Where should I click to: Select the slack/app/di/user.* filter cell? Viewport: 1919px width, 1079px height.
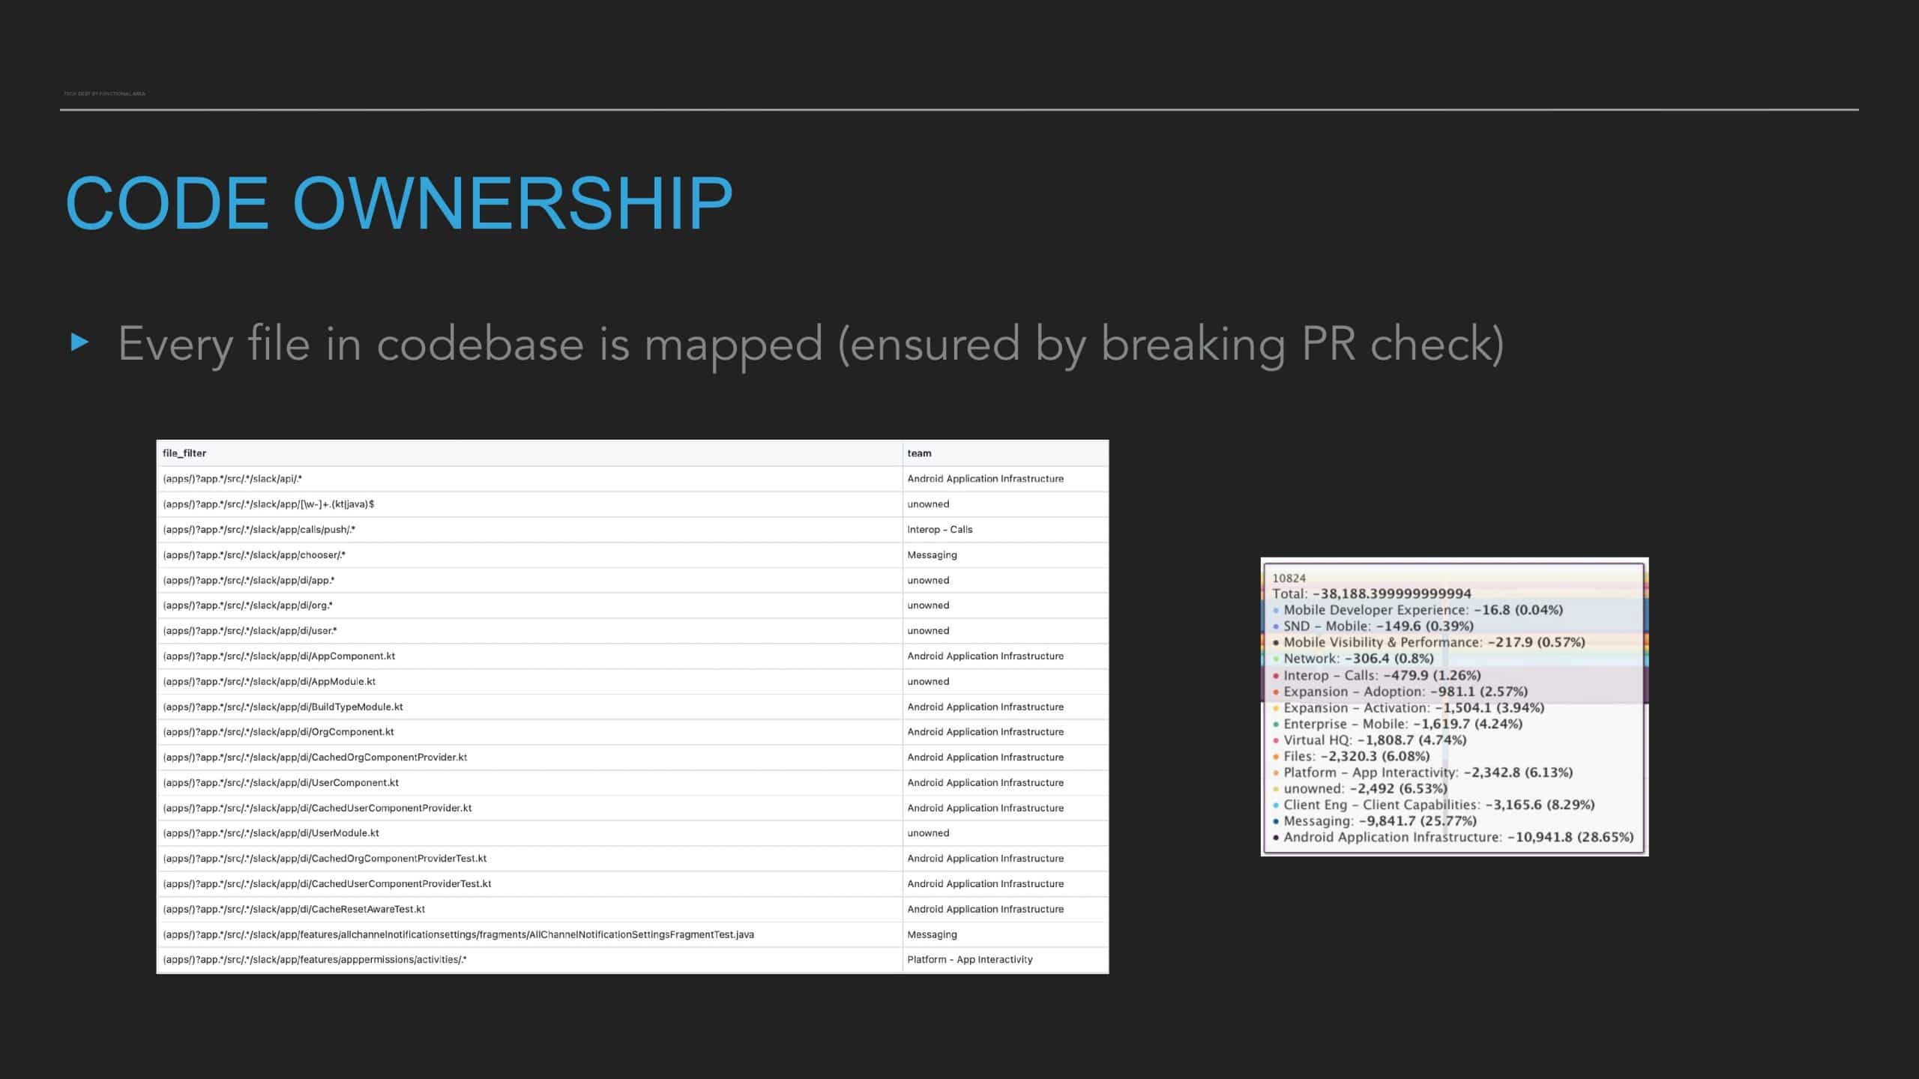coord(529,631)
